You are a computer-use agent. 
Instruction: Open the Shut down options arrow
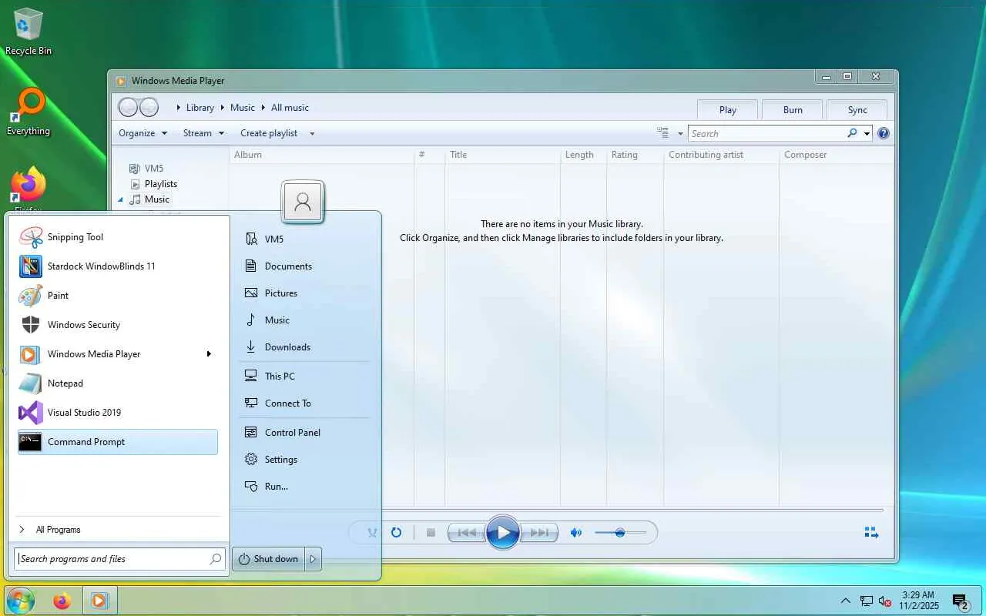click(x=313, y=559)
